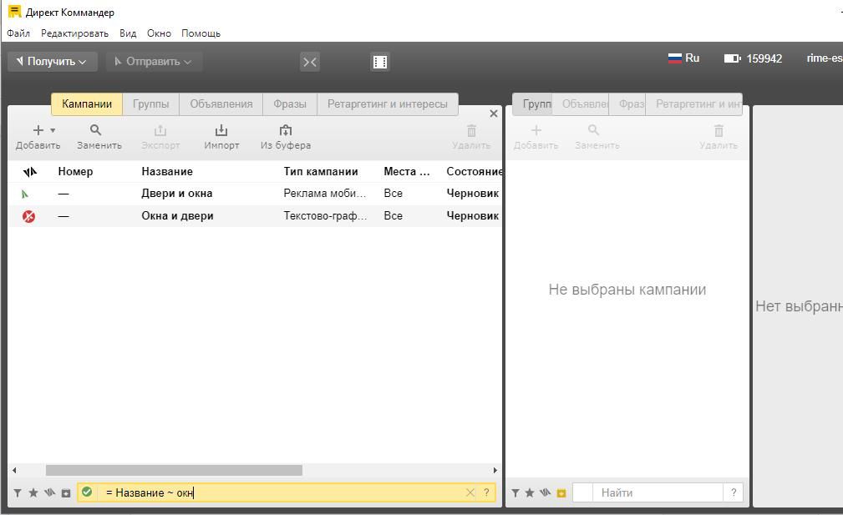Sort by the Места column header

click(407, 172)
